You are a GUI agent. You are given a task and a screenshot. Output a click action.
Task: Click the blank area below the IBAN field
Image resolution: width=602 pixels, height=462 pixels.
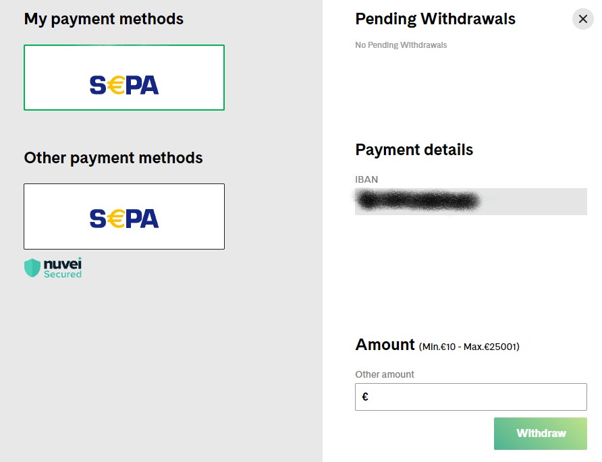(470, 270)
